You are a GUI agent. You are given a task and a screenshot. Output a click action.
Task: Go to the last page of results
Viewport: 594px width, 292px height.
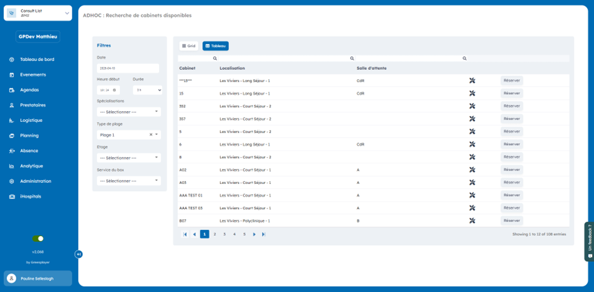pyautogui.click(x=263, y=234)
